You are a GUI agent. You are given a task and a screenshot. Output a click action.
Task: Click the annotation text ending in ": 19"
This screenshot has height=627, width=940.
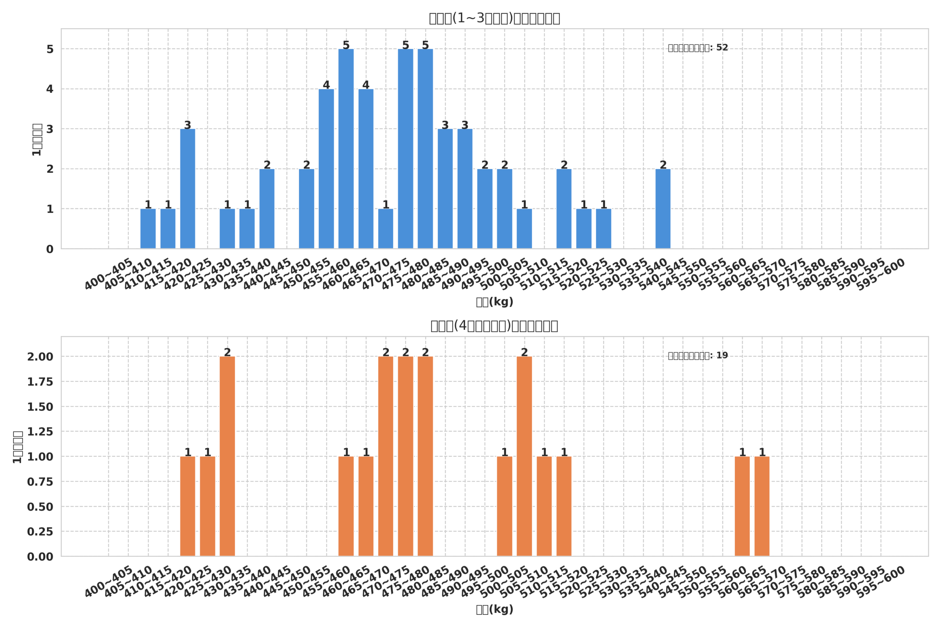[698, 356]
